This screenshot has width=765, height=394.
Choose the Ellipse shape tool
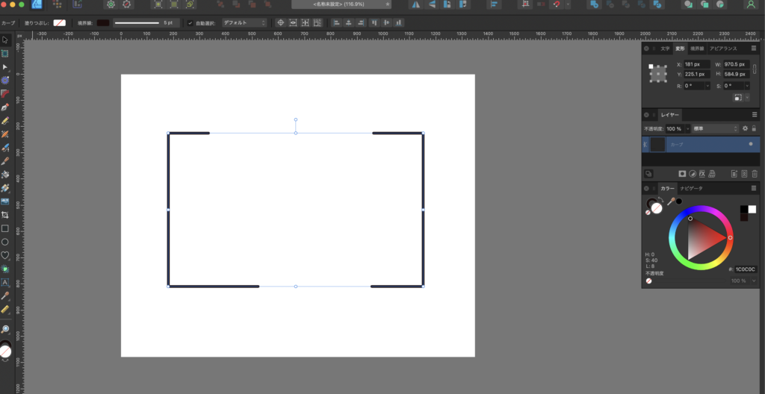tap(4, 242)
